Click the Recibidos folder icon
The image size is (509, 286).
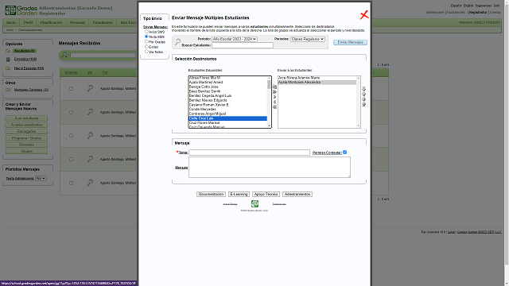point(8,51)
